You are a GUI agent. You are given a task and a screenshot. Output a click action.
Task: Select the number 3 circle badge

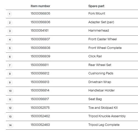(10, 31)
